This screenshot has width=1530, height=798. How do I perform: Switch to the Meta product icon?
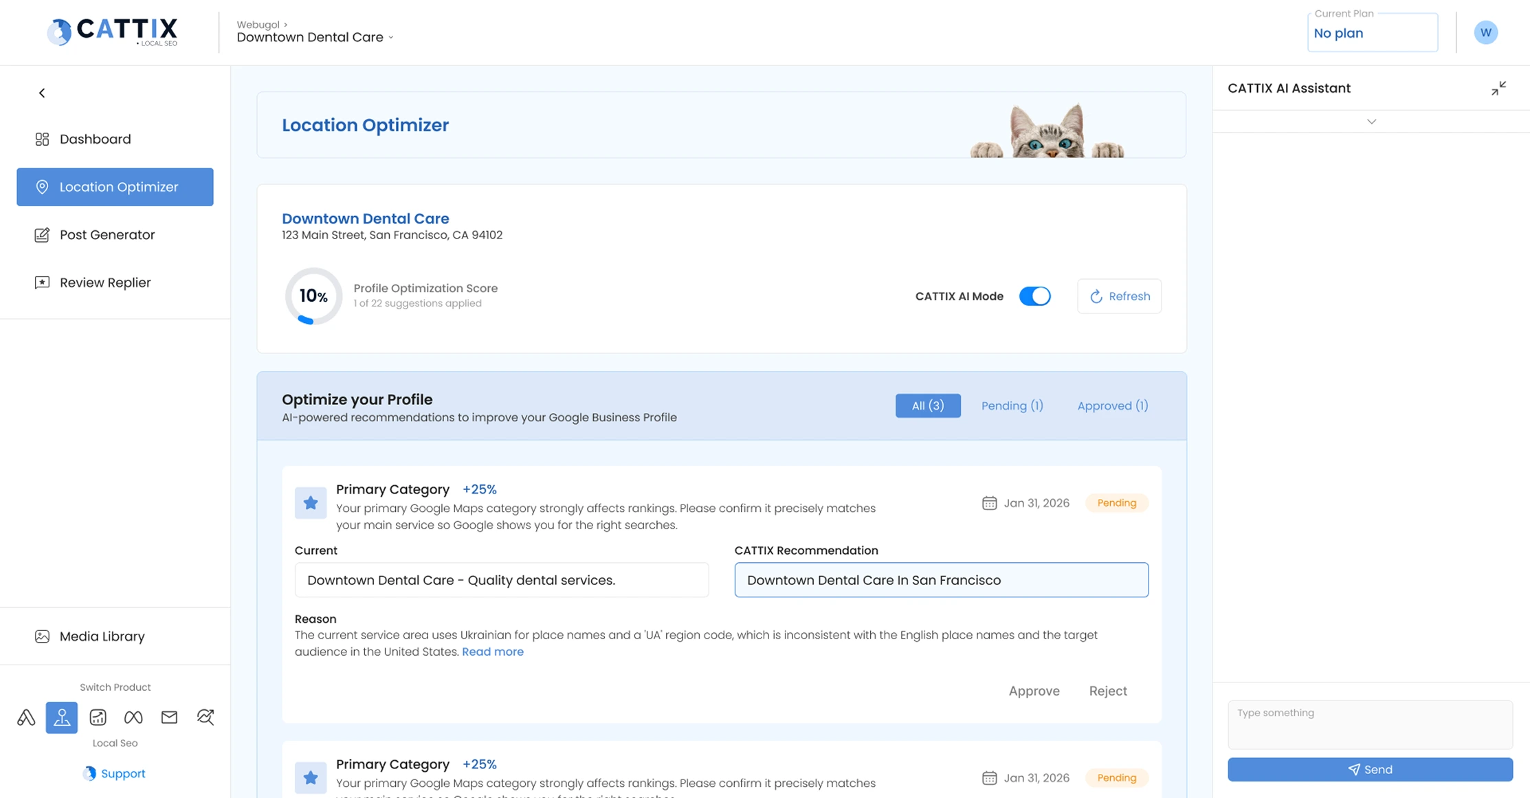[133, 718]
